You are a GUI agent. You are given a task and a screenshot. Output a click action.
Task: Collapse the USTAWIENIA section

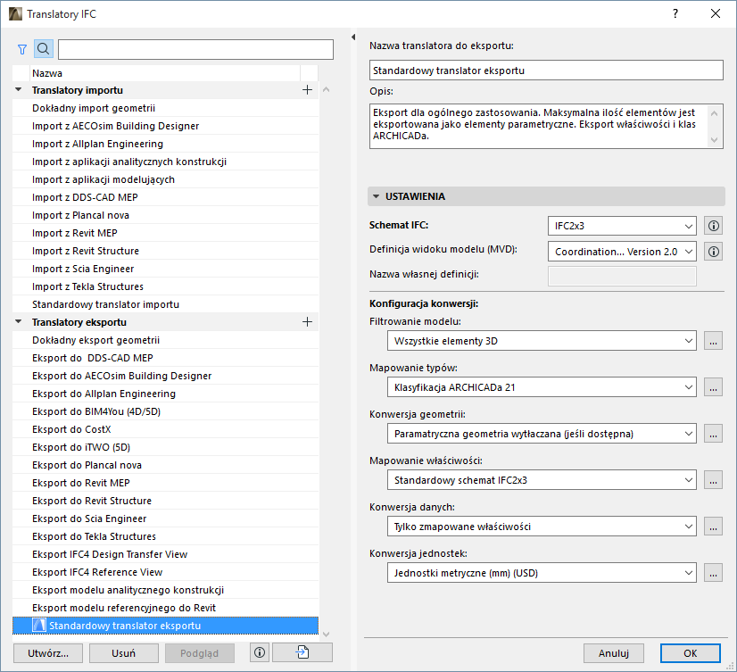(377, 195)
